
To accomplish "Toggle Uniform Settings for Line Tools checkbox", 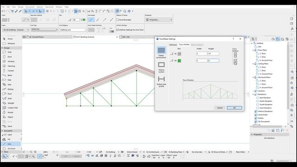I will (117, 30).
